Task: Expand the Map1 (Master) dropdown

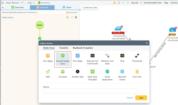Action: click(21, 3)
